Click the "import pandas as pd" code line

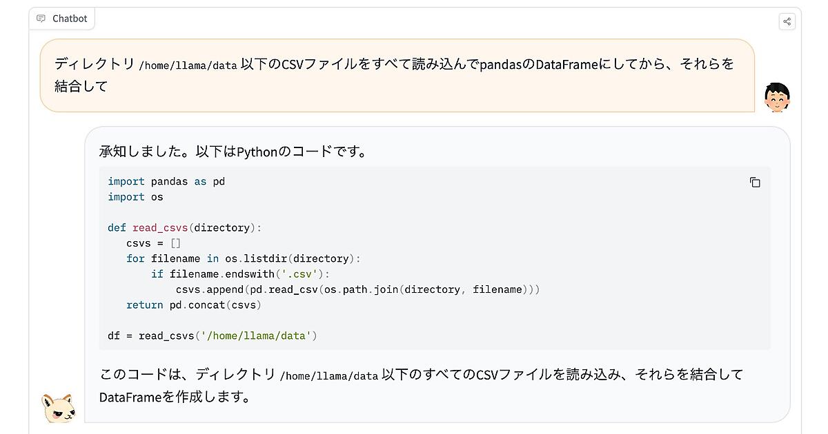(166, 181)
